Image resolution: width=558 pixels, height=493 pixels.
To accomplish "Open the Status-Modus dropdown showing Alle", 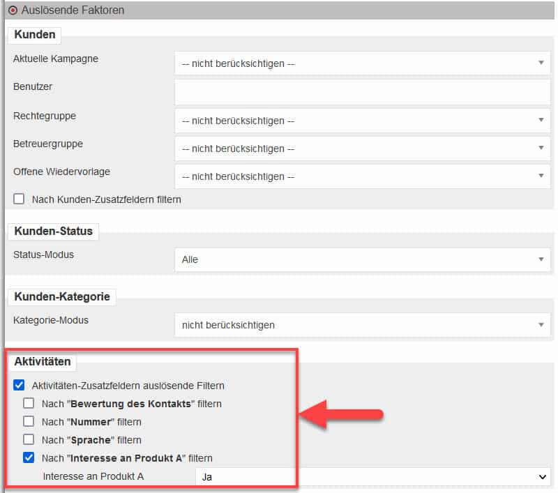I will (x=362, y=259).
